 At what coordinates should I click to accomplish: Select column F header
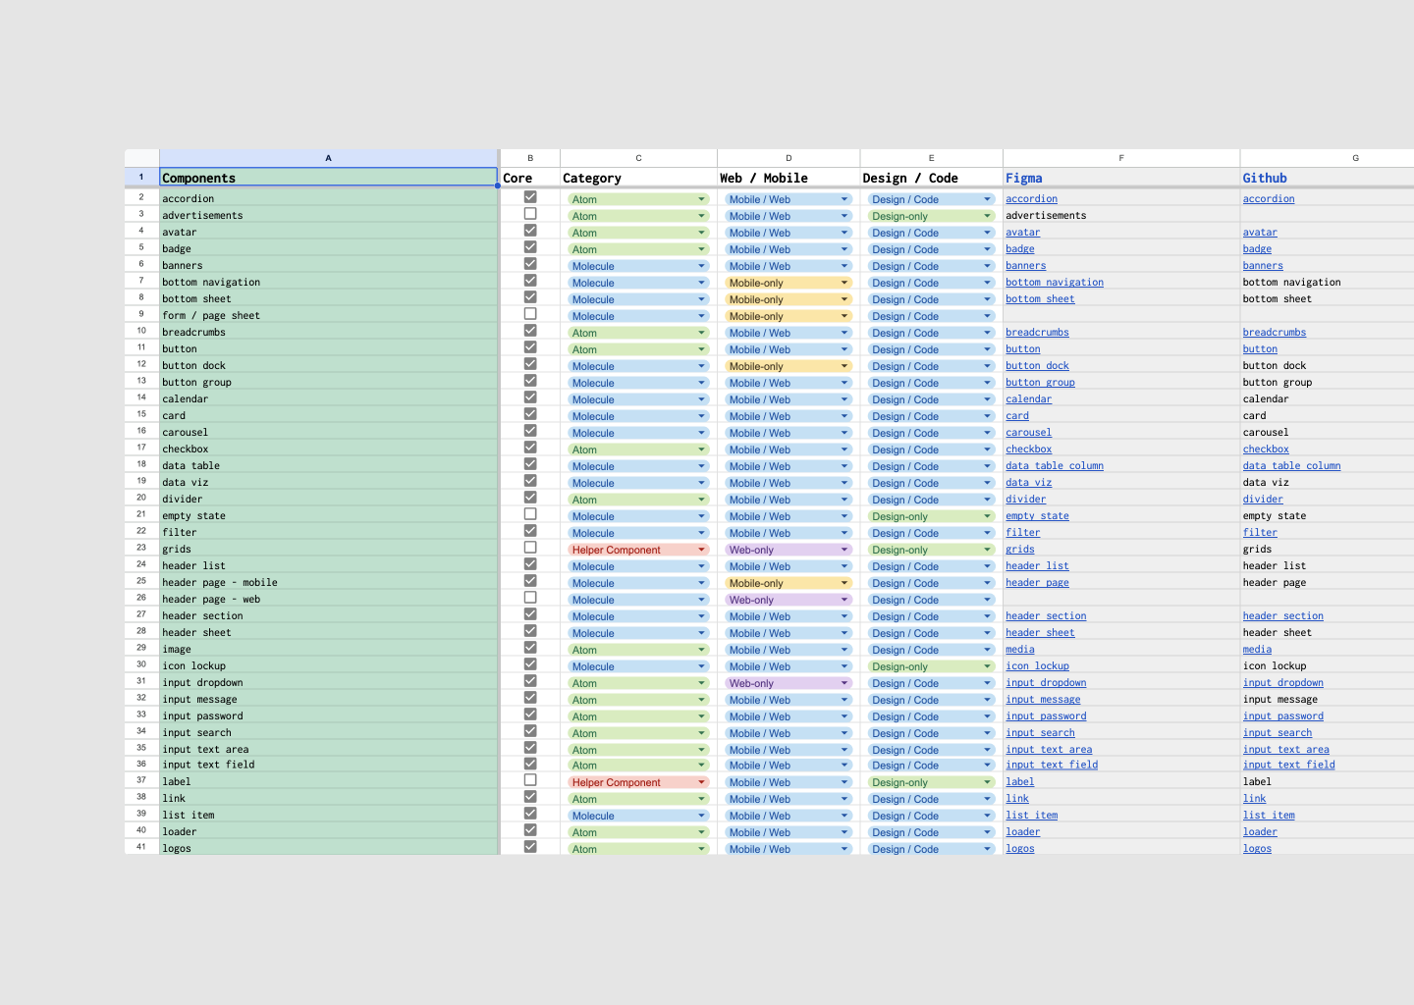(1121, 158)
